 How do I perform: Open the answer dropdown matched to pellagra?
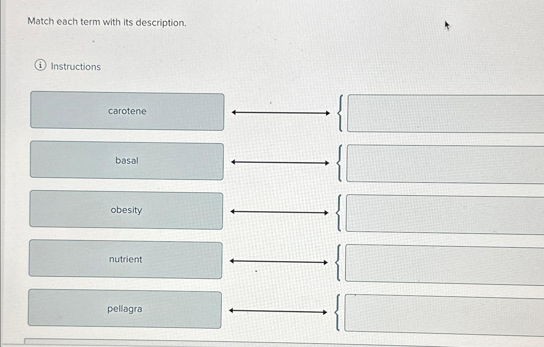(x=443, y=312)
